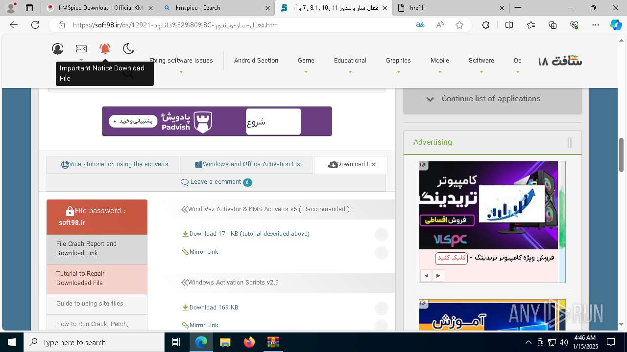Open Edge settings and more menu
Image resolution: width=627 pixels, height=352 pixels.
point(596,25)
